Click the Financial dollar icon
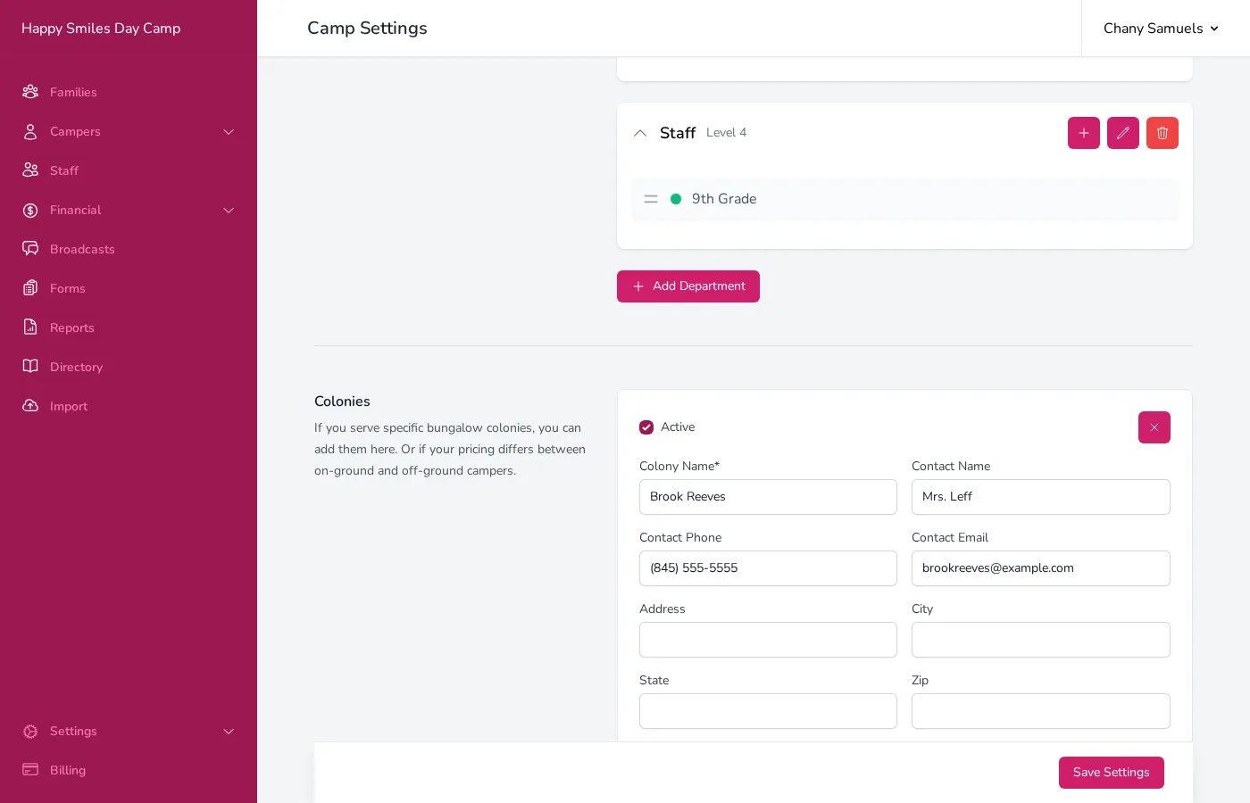Screen dimensions: 1250x803 coord(30,210)
